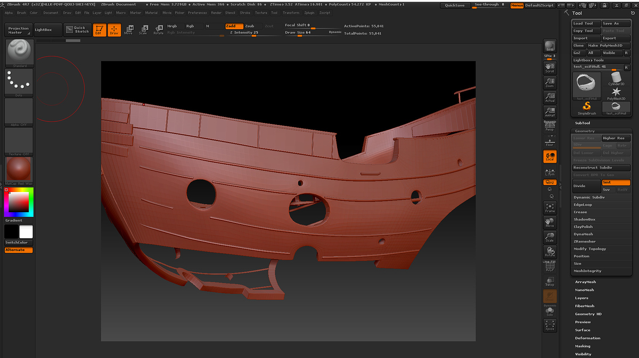This screenshot has width=639, height=358.
Task: Pick a color in the color picker square
Action: click(19, 202)
